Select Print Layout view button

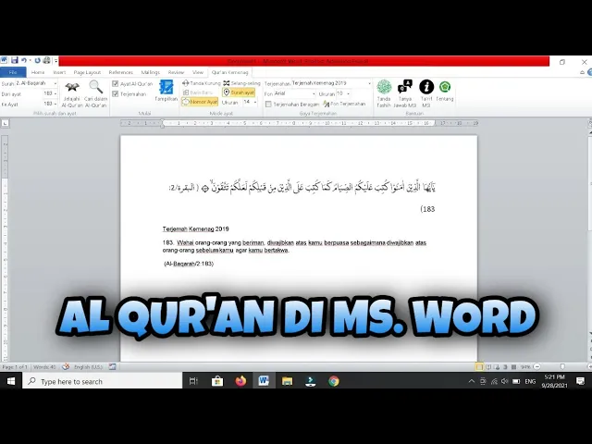[x=479, y=367]
